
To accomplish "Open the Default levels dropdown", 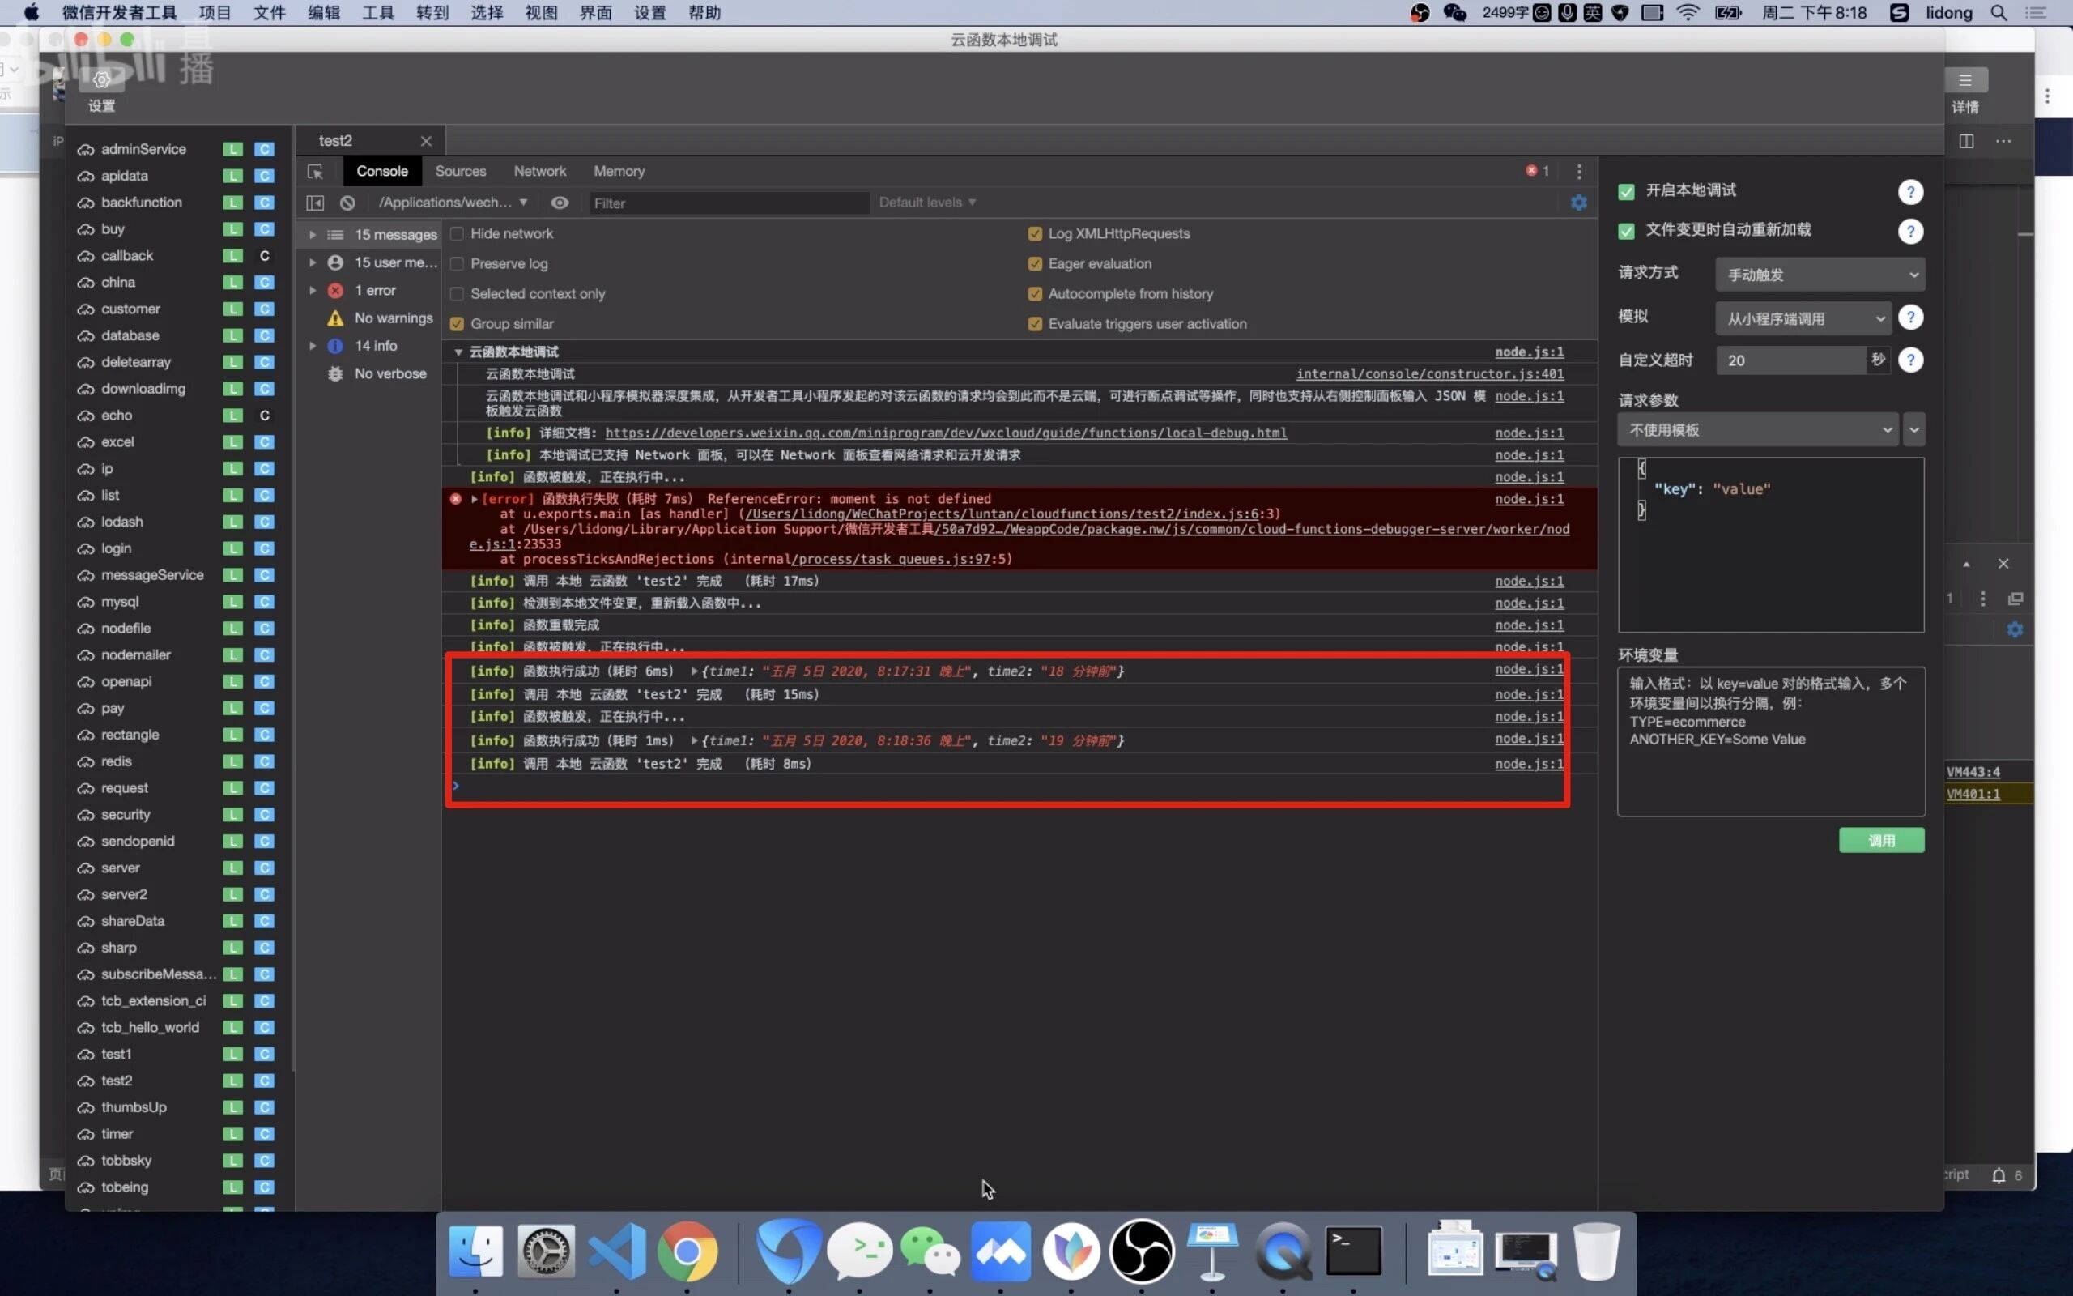I will pyautogui.click(x=927, y=203).
